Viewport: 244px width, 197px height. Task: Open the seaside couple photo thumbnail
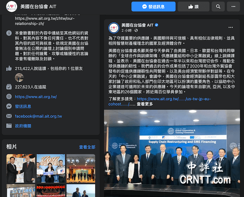coord(81,191)
